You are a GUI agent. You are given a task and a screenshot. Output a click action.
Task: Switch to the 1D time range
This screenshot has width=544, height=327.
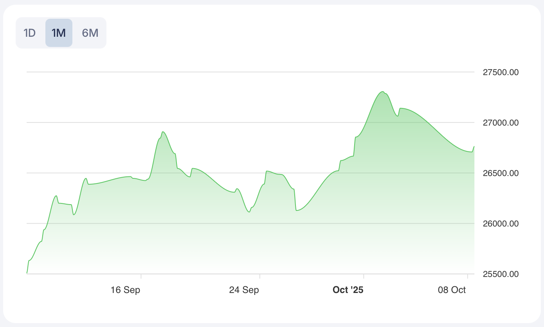tap(30, 33)
